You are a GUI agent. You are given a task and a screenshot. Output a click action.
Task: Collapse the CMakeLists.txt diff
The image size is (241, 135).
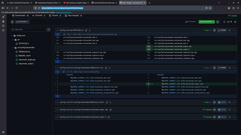tap(58, 68)
